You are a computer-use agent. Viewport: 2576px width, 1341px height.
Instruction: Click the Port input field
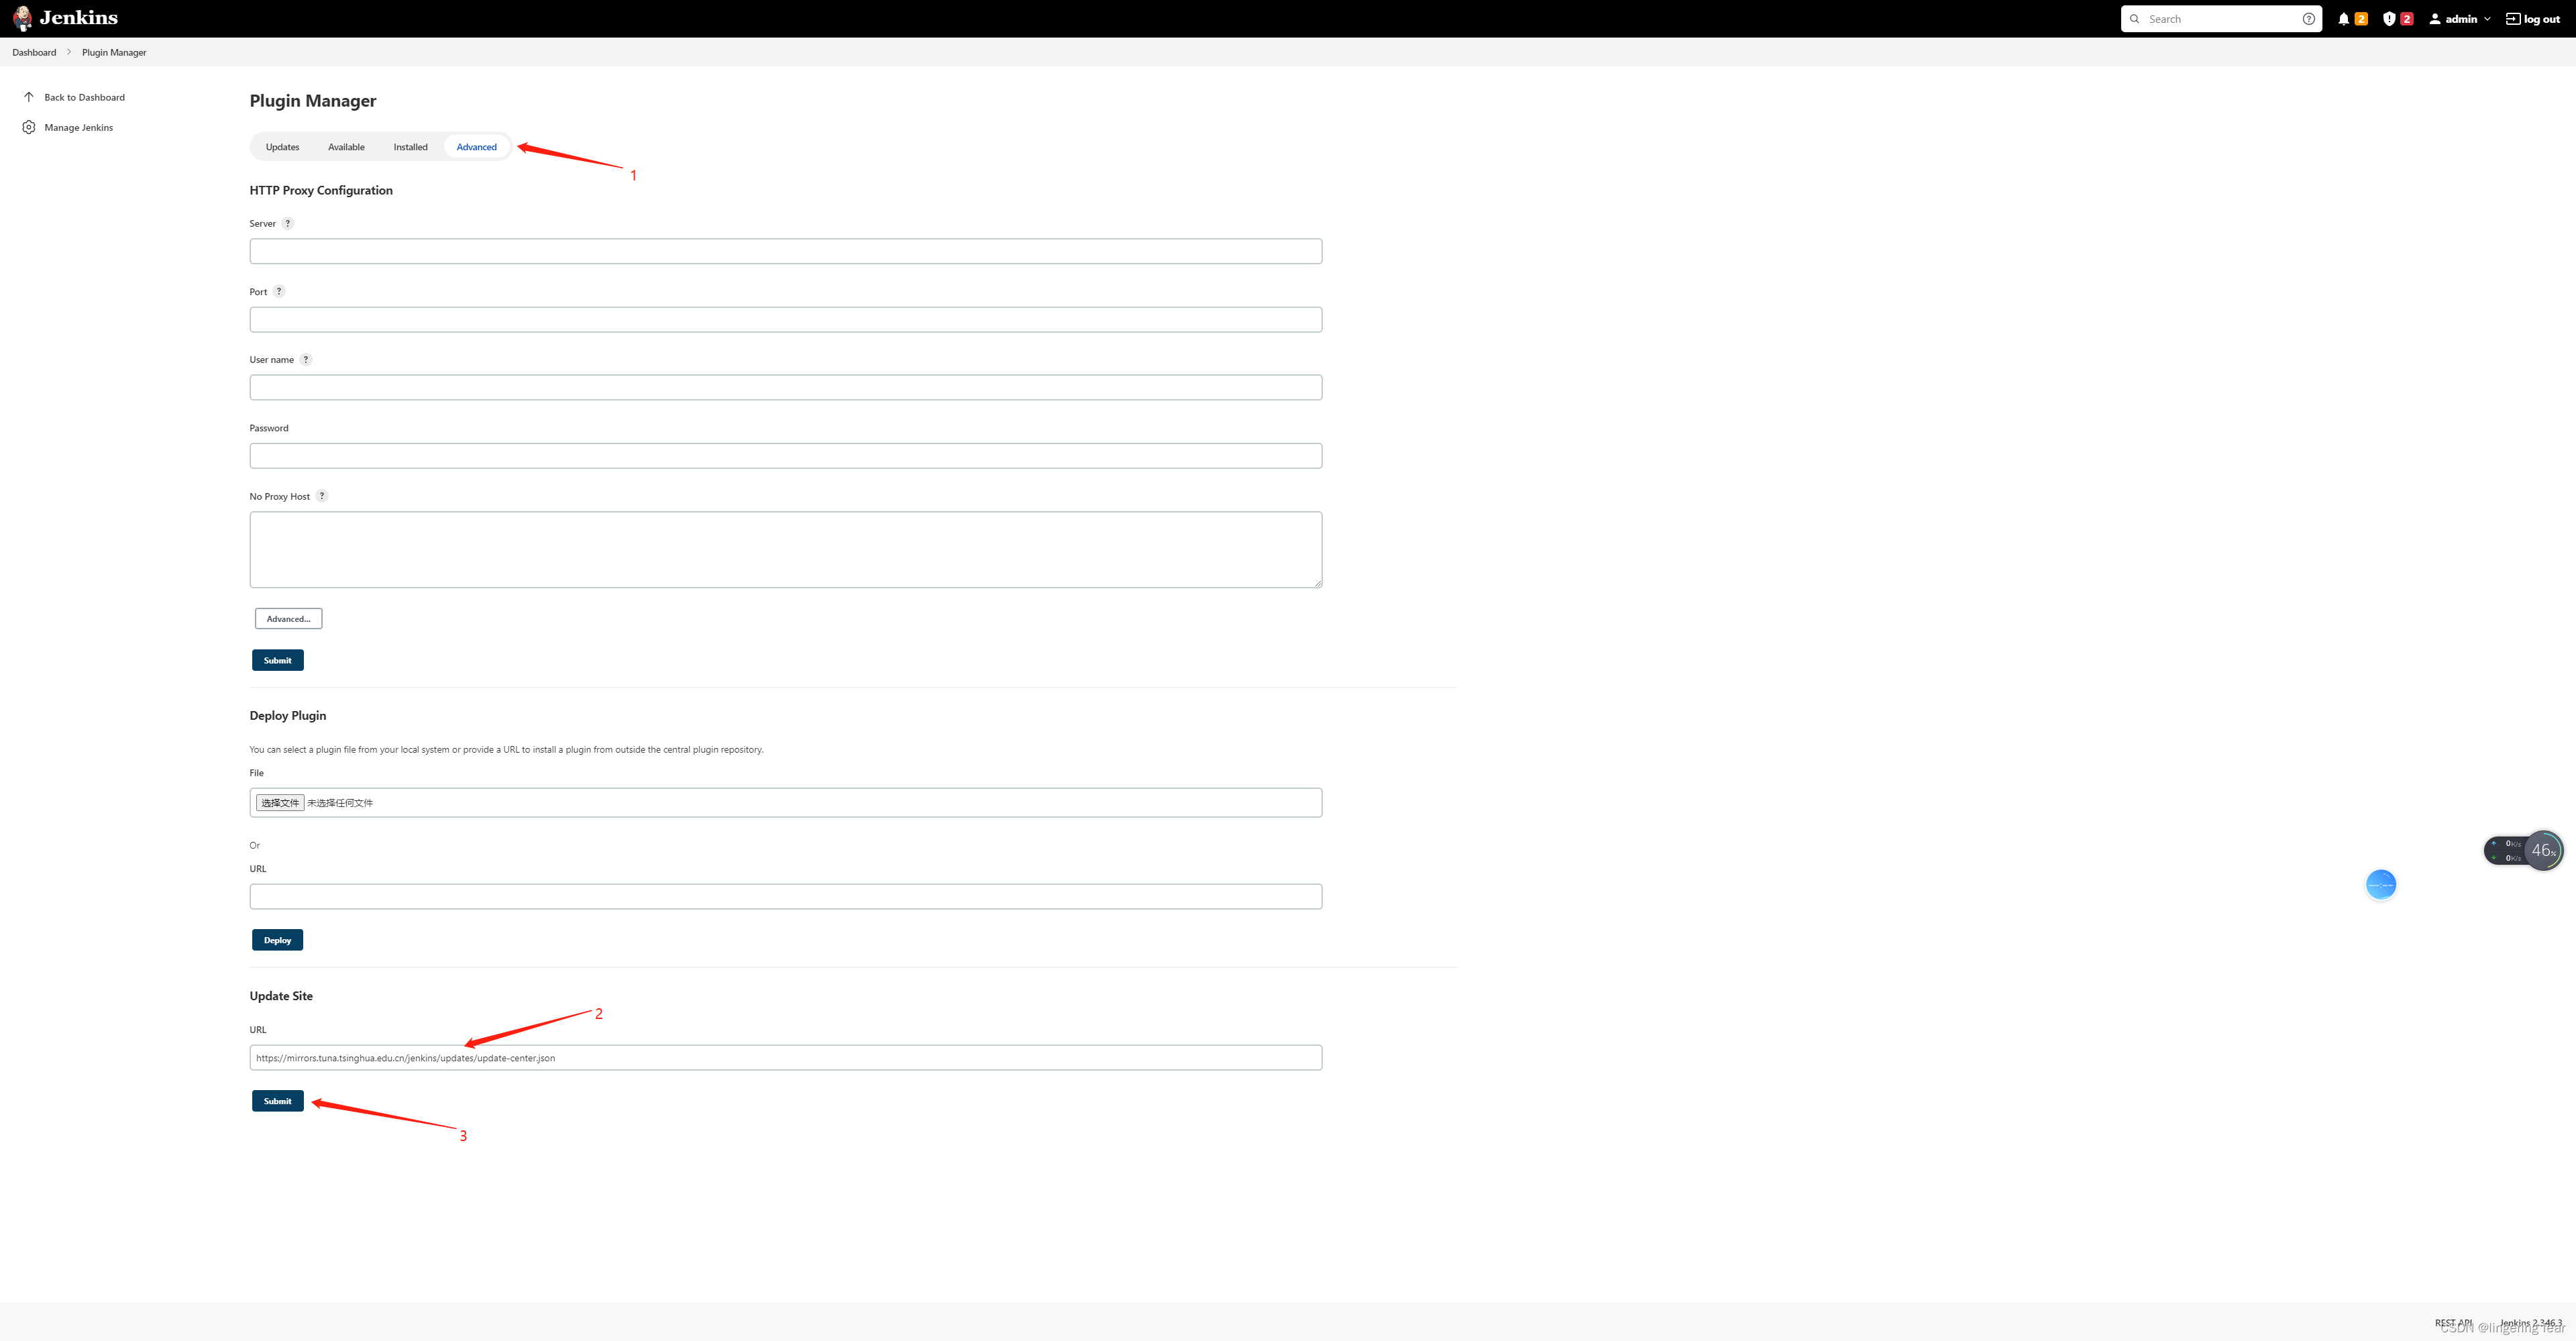coord(786,319)
